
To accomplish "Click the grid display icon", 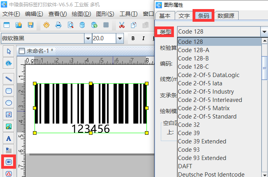I will (x=106, y=25).
